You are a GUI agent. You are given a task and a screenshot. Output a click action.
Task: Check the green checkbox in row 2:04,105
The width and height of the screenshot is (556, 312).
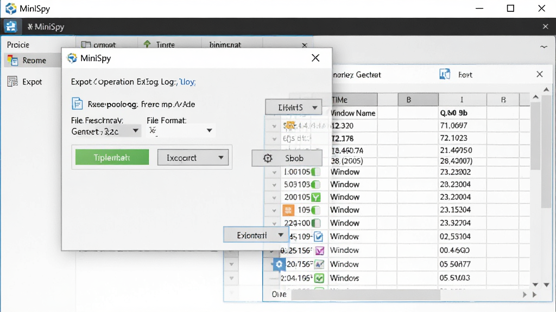tap(319, 278)
